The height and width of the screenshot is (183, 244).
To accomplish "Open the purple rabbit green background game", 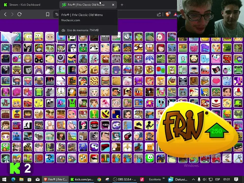I will (x=72, y=103).
